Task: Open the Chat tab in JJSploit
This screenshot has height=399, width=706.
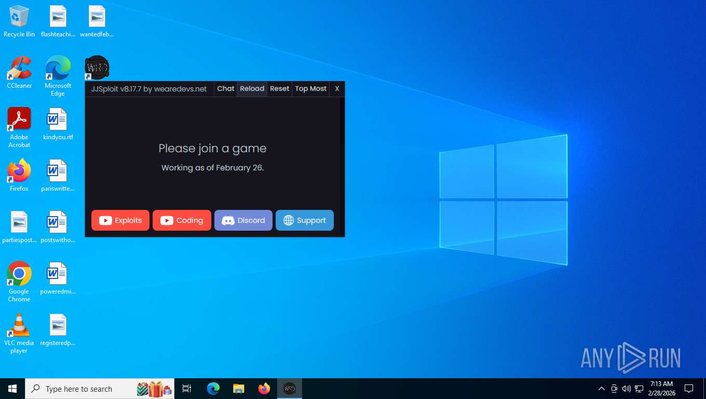Action: 225,89
